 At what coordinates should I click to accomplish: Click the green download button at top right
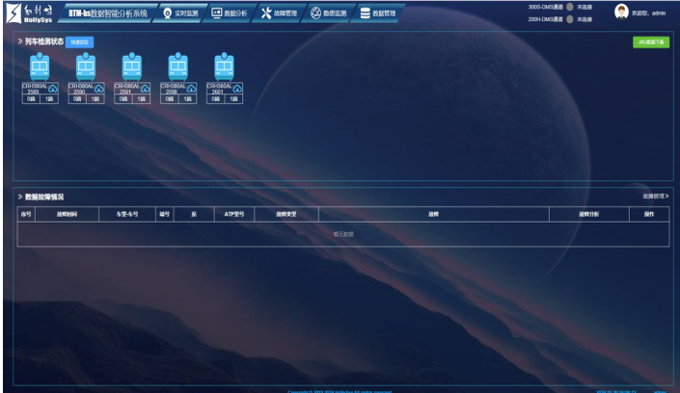click(651, 42)
